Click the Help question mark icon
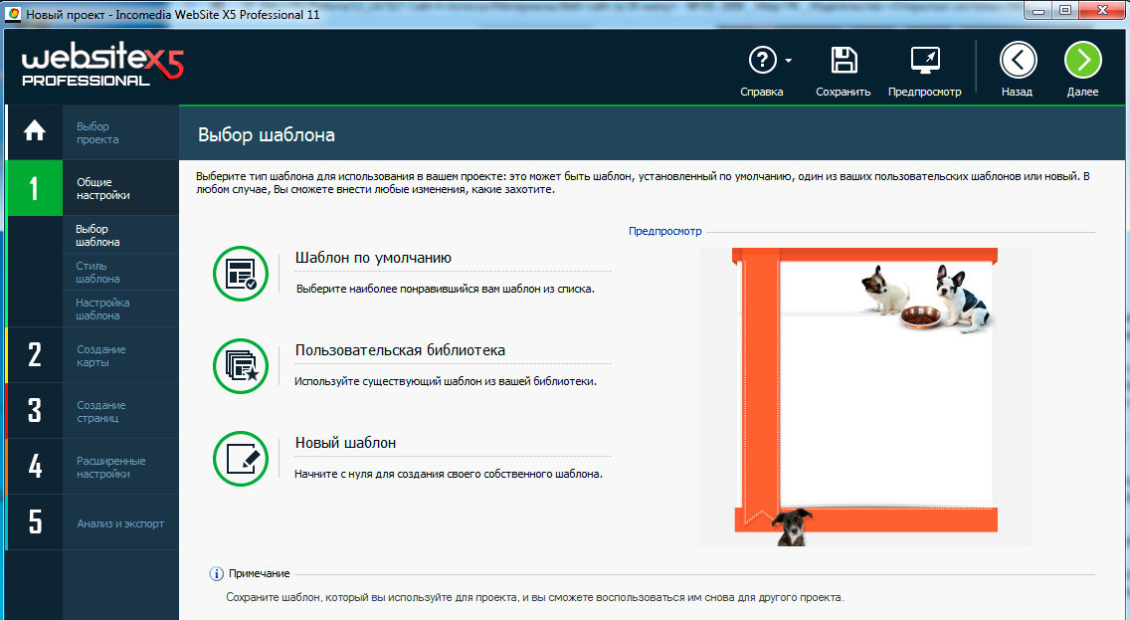This screenshot has height=620, width=1130. pyautogui.click(x=762, y=60)
